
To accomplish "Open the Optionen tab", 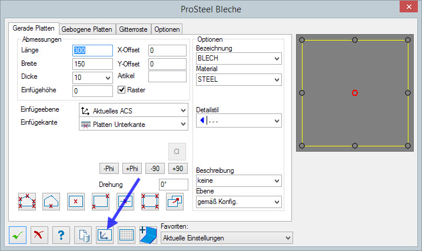I will (x=167, y=29).
